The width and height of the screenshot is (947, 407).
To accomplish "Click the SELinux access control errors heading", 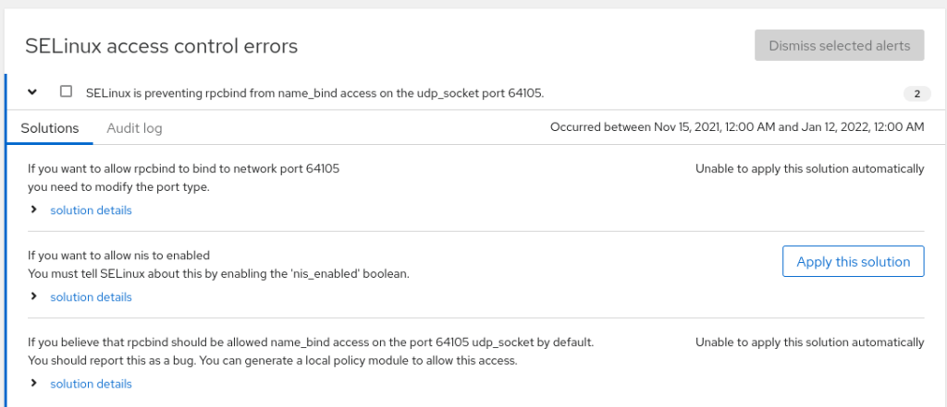I will (161, 45).
